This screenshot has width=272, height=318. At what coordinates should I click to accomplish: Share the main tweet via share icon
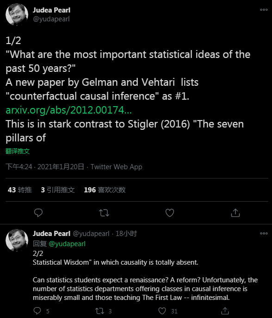coord(235,213)
